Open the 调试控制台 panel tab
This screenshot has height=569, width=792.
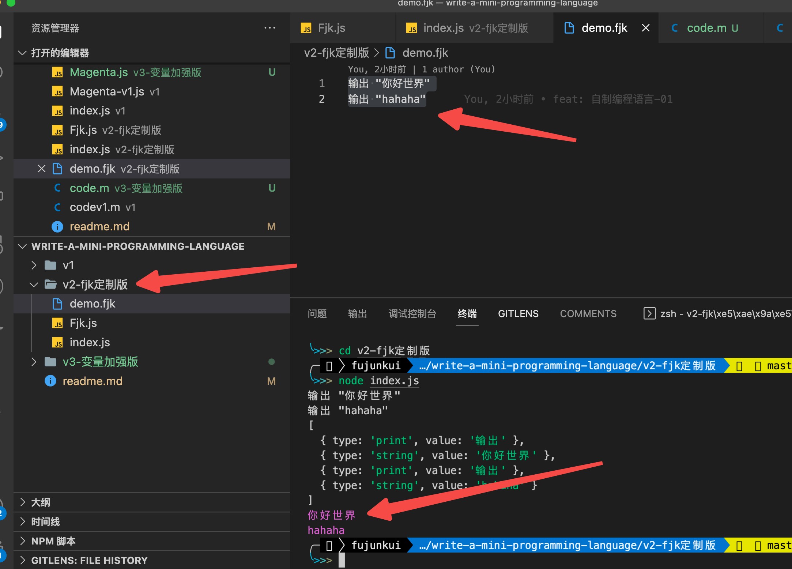[x=412, y=313]
